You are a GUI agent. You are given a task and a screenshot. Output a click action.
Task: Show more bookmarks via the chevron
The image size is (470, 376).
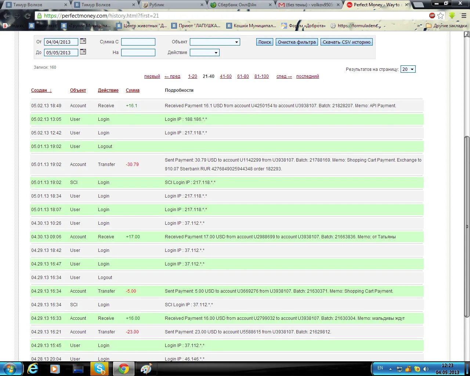(419, 26)
